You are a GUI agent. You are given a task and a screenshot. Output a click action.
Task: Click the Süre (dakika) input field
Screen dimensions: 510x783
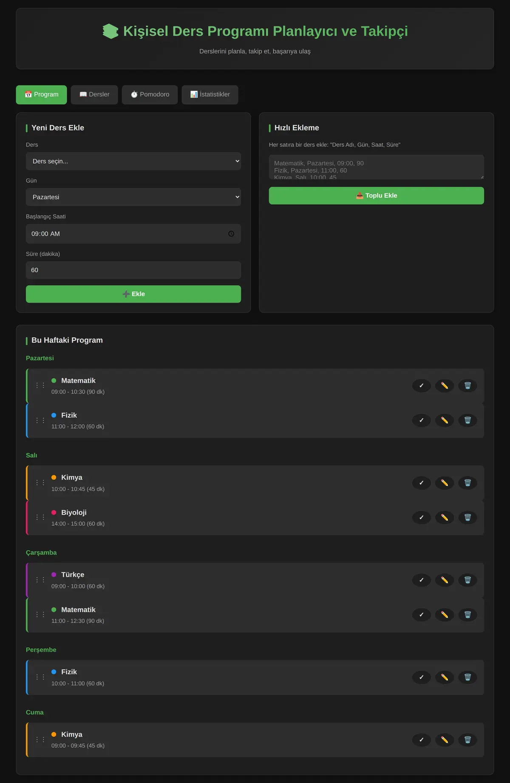(133, 270)
